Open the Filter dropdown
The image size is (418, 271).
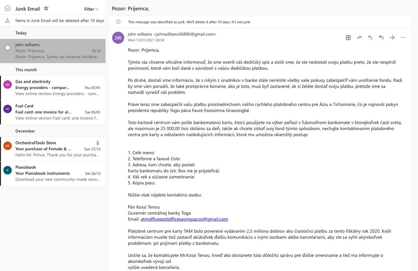tap(88, 8)
